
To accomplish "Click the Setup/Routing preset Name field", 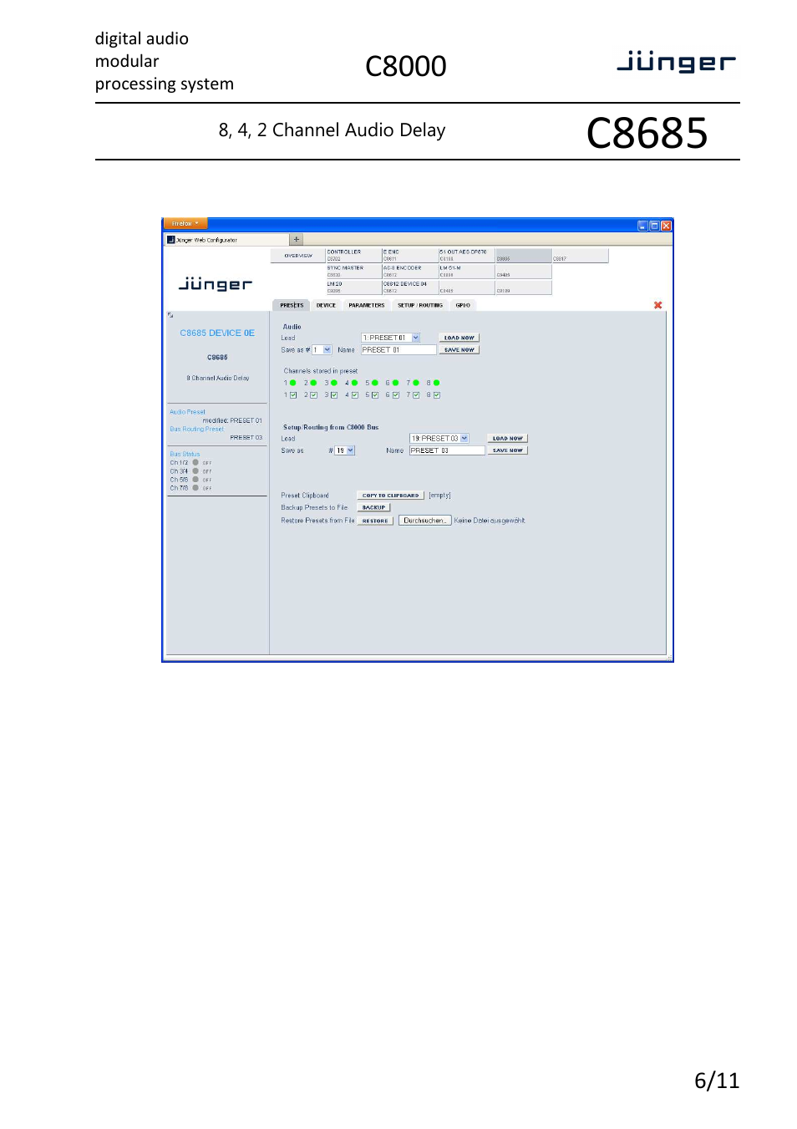I will click(447, 450).
